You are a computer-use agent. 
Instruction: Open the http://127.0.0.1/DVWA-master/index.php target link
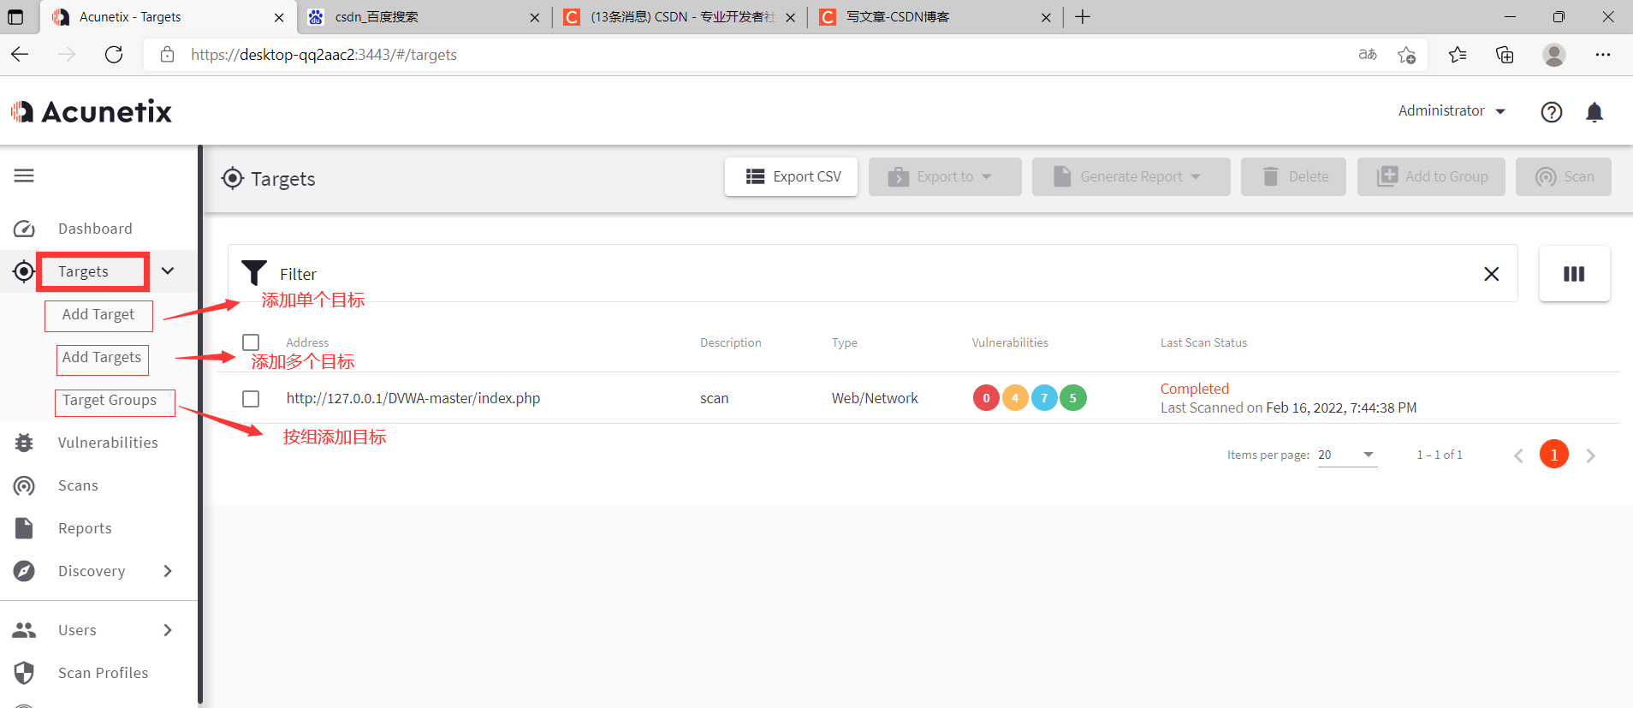pos(413,398)
